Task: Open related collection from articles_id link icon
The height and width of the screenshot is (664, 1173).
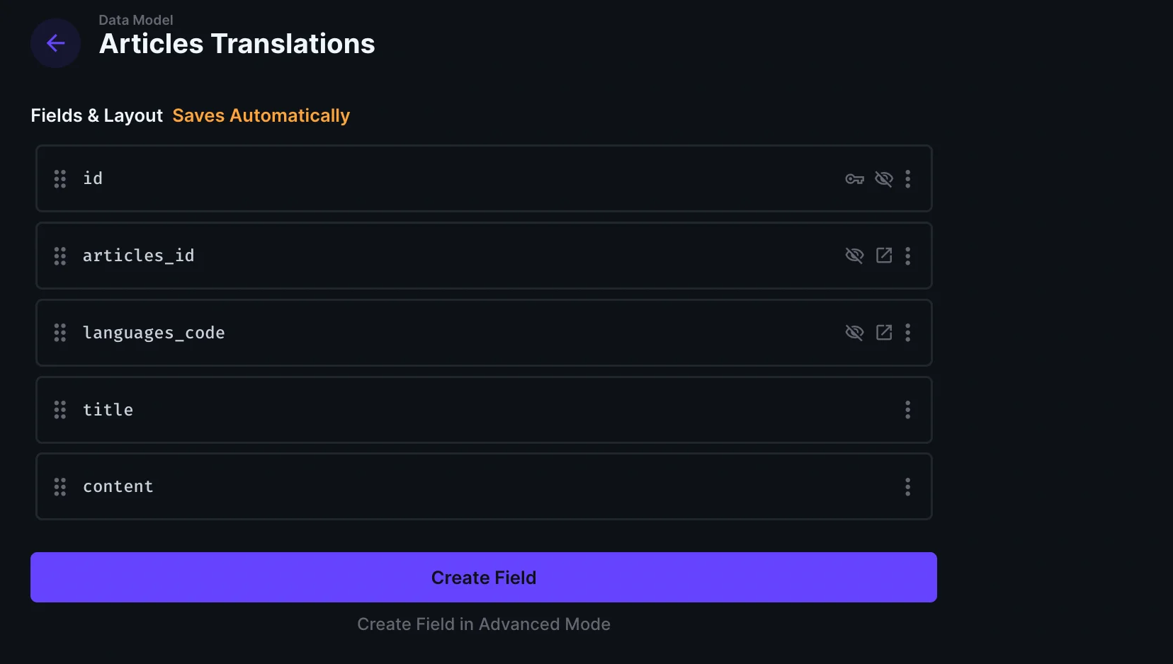Action: click(884, 256)
